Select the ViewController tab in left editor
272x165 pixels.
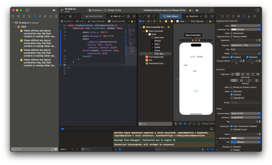pos(95,16)
